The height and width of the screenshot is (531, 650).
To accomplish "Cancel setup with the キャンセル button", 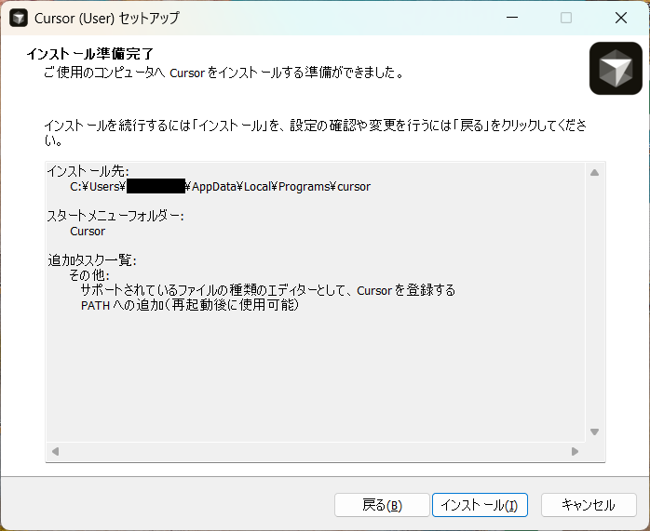I will pos(588,505).
